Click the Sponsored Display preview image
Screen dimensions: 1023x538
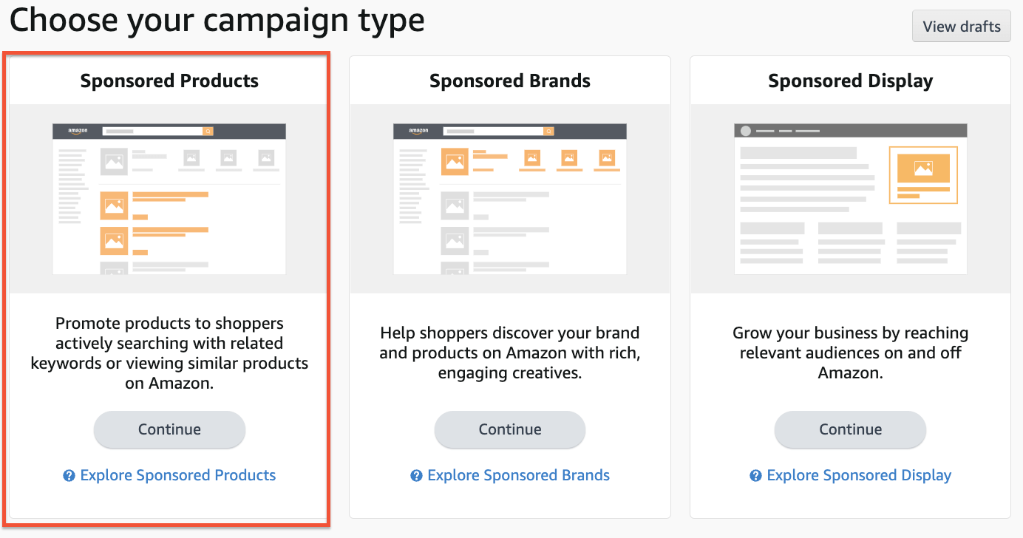(x=849, y=198)
